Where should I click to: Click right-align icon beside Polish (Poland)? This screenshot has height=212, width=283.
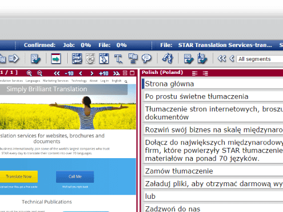[205, 73]
